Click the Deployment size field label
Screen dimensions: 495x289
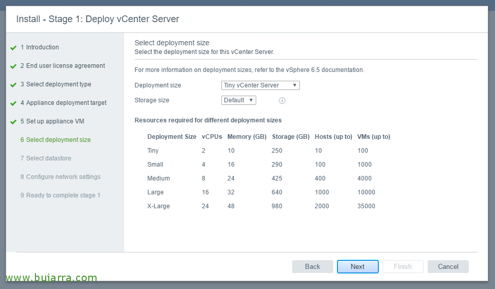point(158,85)
